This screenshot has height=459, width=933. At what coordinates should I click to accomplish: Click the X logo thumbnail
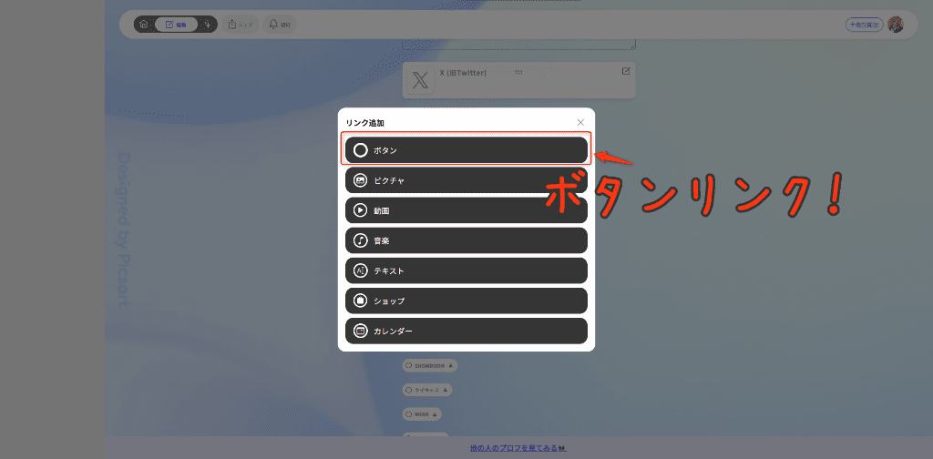coord(420,80)
